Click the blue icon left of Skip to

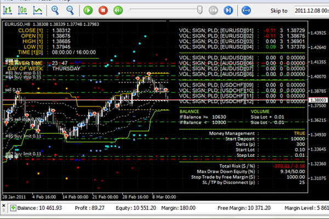pos(246,10)
